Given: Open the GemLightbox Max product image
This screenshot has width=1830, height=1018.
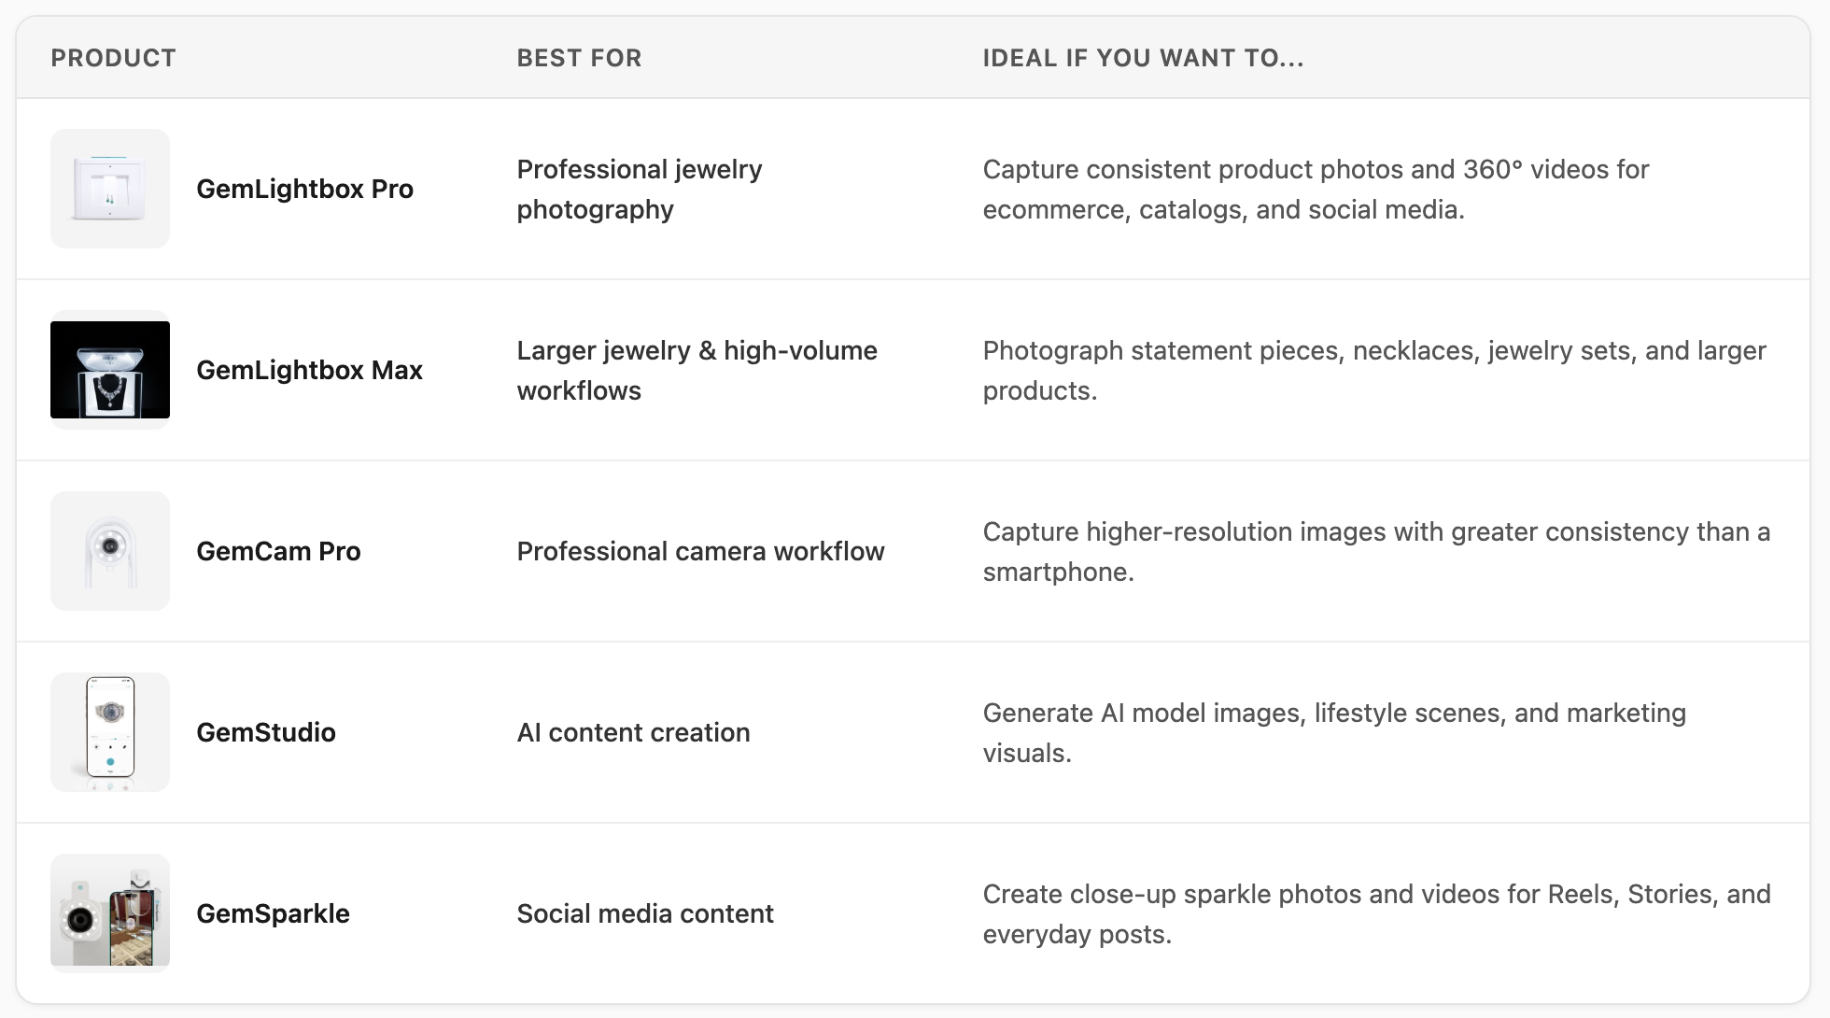Looking at the screenshot, I should coord(110,370).
